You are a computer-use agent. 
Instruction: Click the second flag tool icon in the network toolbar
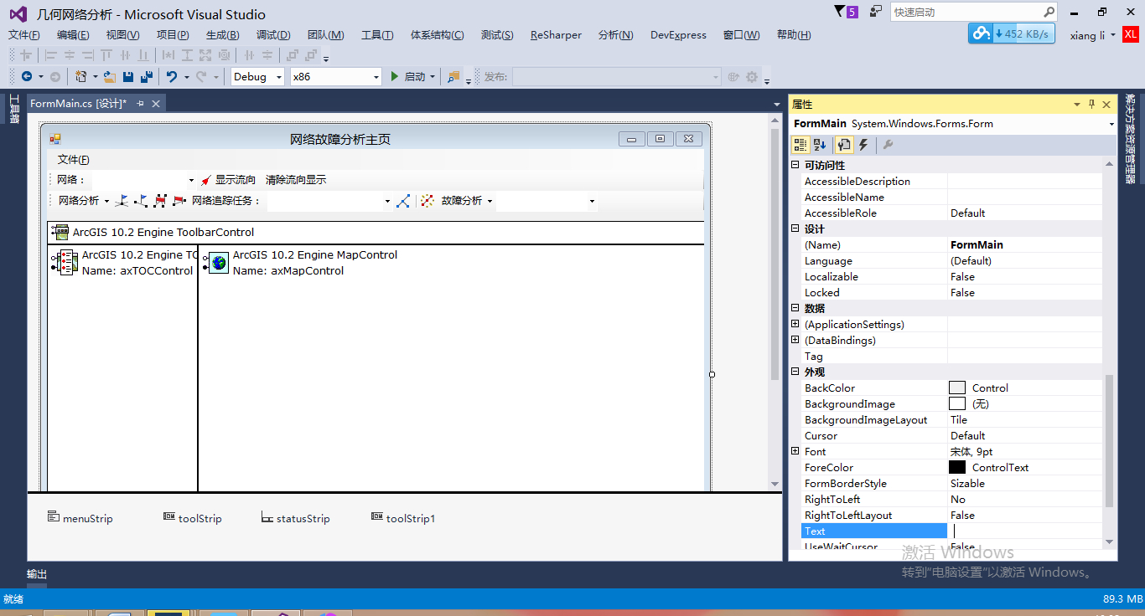click(x=141, y=201)
